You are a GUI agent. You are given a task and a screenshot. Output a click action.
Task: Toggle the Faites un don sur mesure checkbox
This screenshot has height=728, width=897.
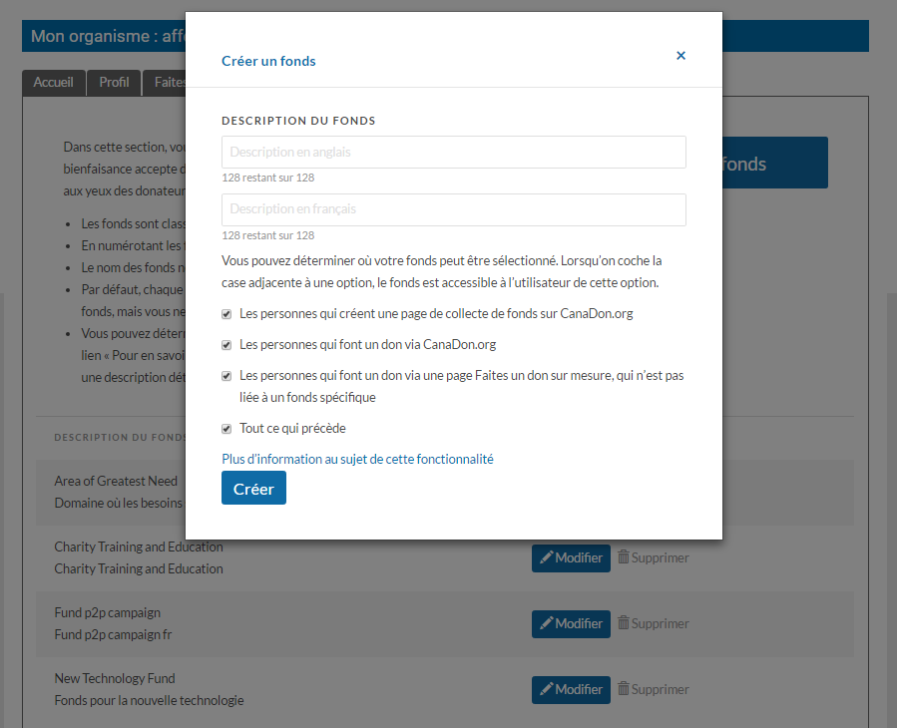click(x=227, y=377)
